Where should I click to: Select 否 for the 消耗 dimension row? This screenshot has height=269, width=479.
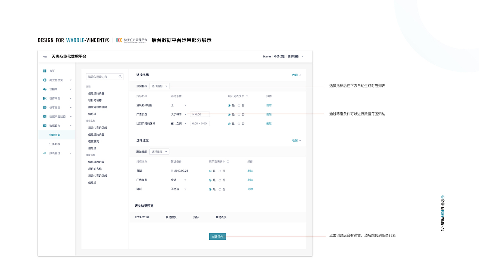coord(220,189)
